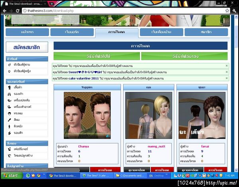The image size is (239, 187).
Task: Click the right green how-to banner button
Action: click(184, 56)
